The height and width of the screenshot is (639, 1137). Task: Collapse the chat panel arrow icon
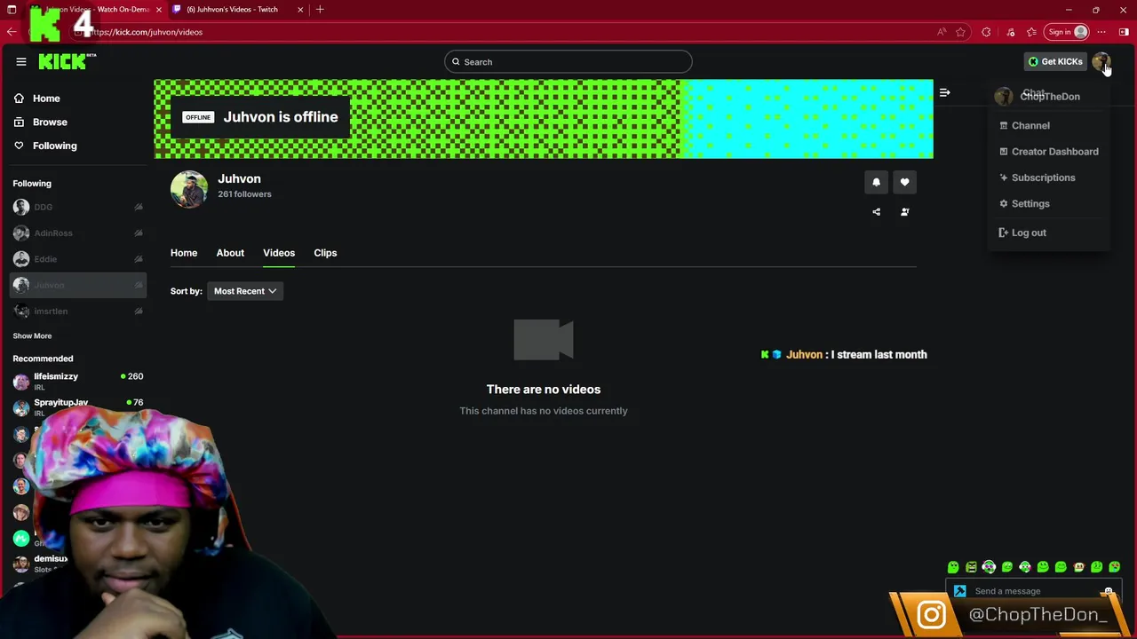click(944, 92)
